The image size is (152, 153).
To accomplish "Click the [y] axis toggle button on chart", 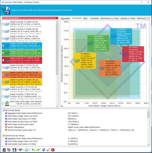I will [62, 106].
